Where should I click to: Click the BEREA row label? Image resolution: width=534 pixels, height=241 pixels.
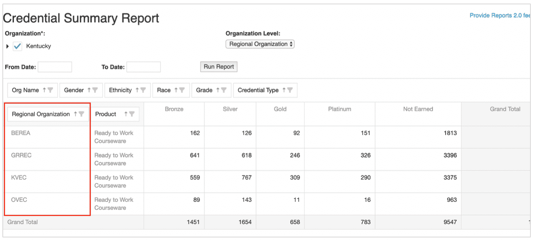pos(21,133)
